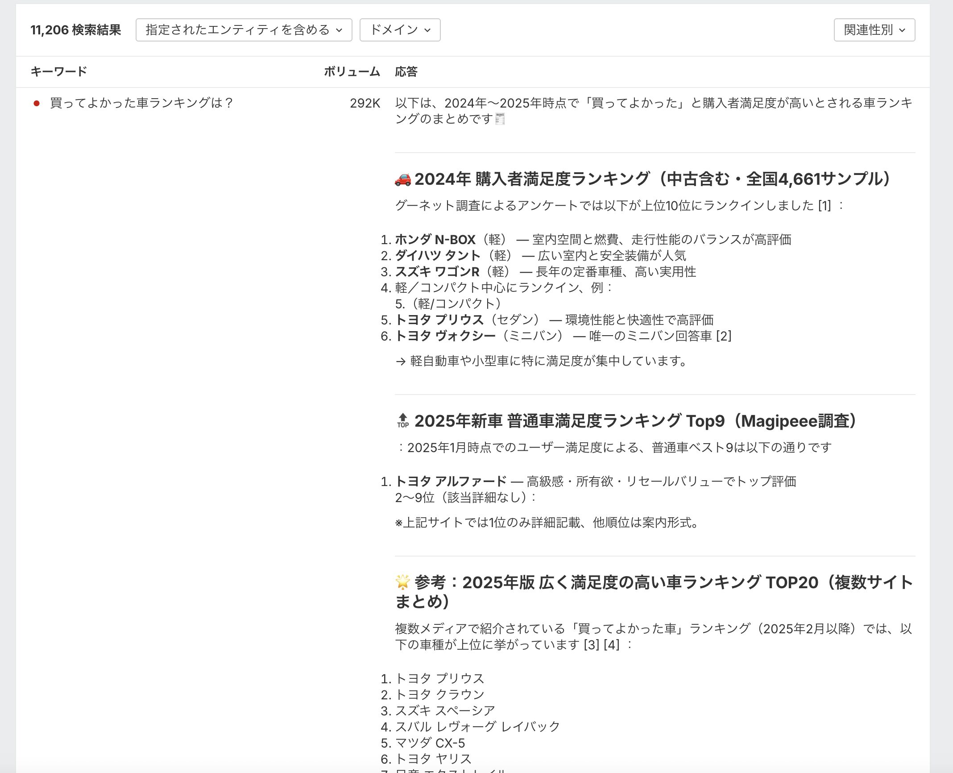Click the receipt emoji after まとめです
Image resolution: width=953 pixels, height=773 pixels.
pos(500,119)
